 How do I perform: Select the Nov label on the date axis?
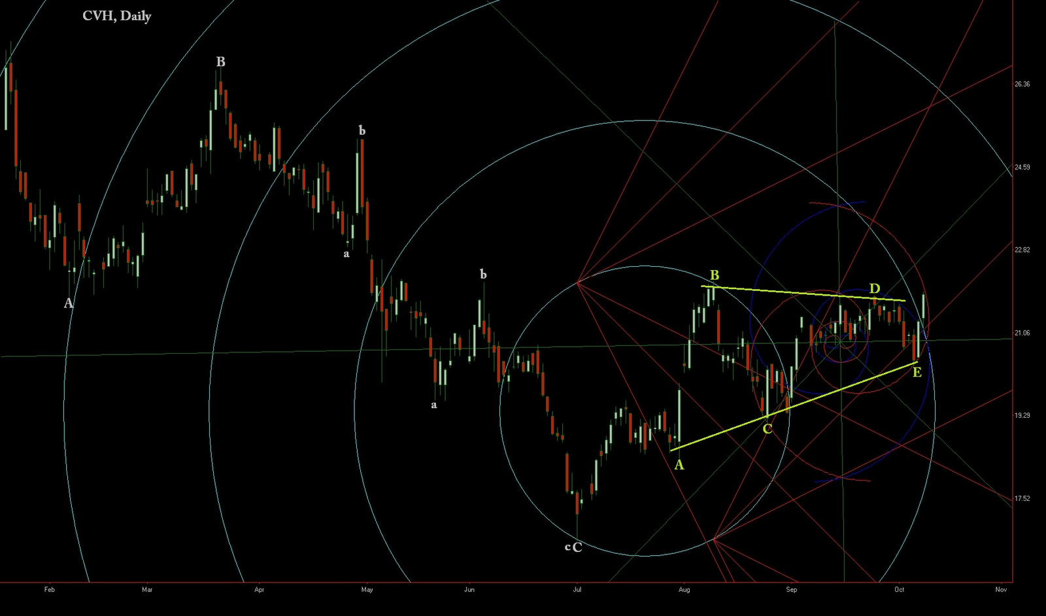tap(1001, 589)
